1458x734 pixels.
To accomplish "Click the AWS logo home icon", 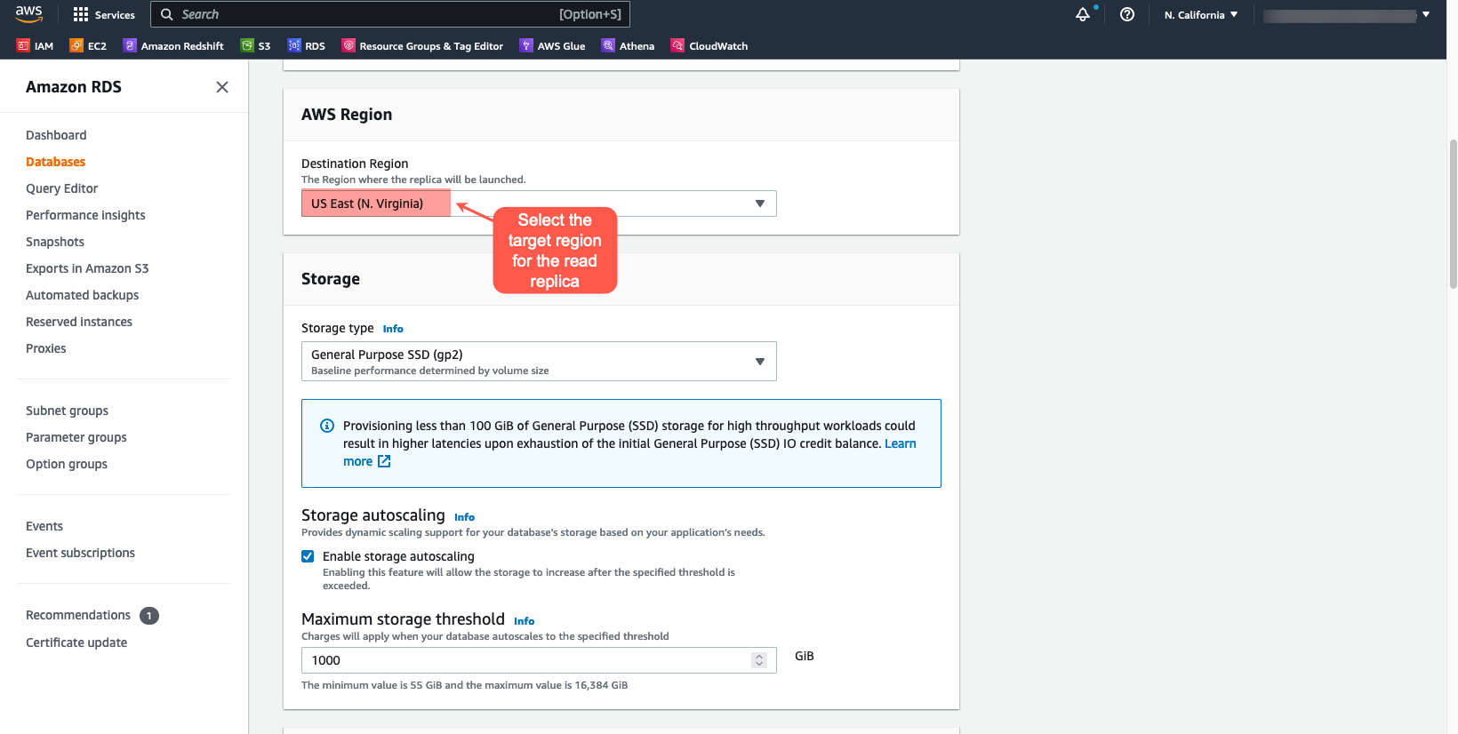I will (x=28, y=14).
